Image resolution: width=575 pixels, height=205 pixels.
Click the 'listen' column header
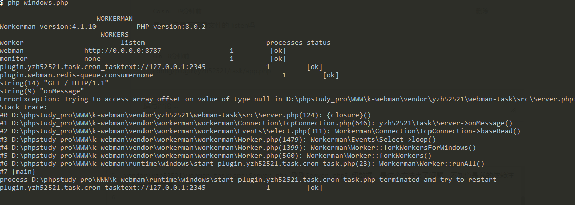click(133, 43)
